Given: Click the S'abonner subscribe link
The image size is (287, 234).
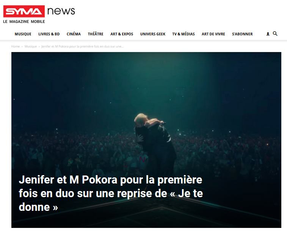Looking at the screenshot, I should tap(242, 34).
